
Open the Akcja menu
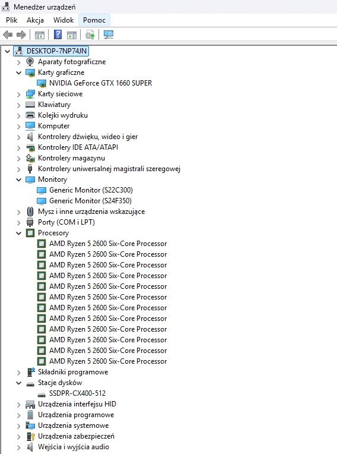(x=35, y=20)
